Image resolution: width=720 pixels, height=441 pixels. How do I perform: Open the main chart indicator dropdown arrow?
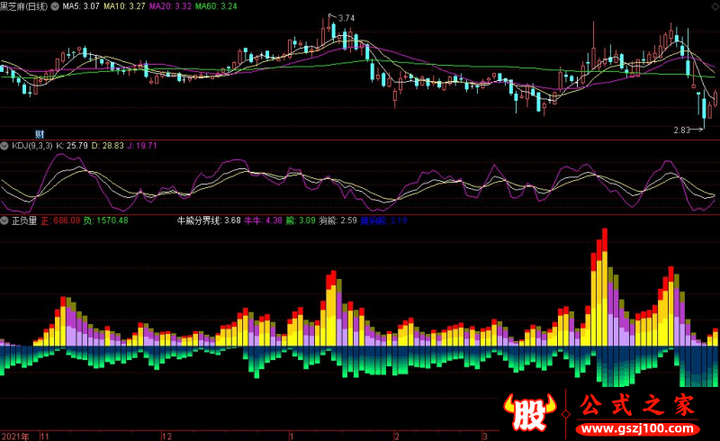[55, 6]
